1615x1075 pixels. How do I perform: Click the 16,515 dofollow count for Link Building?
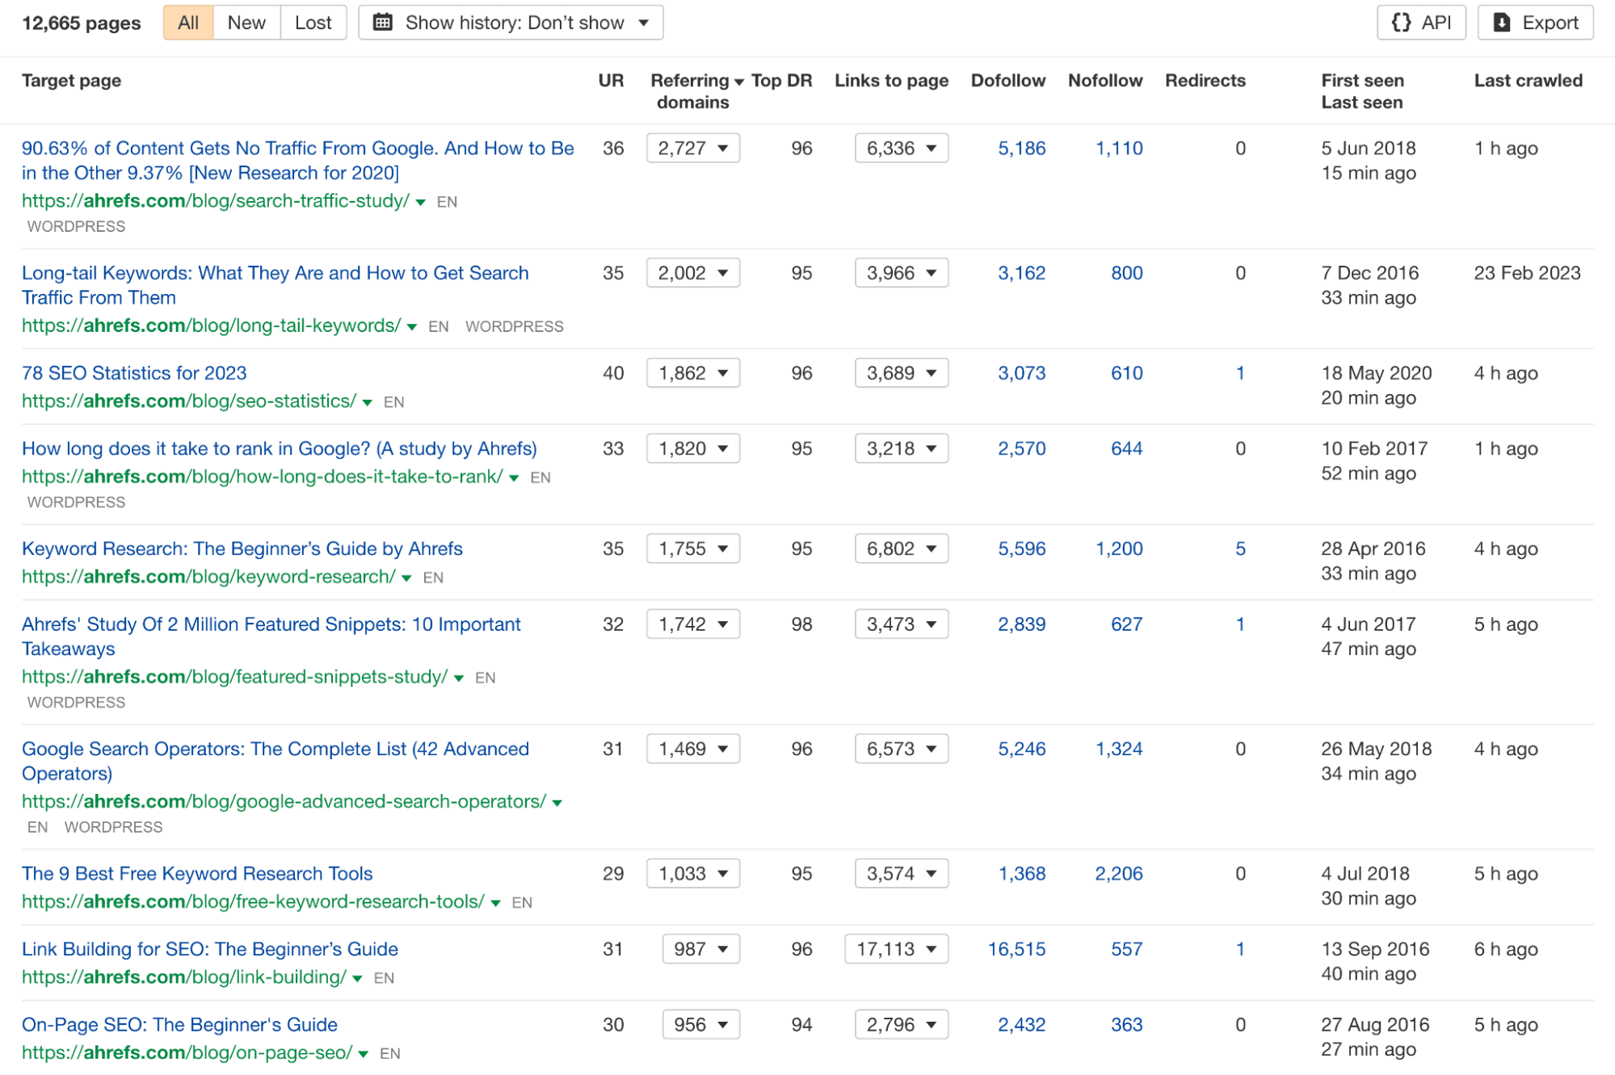[1016, 949]
